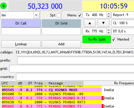Viewport: 134px width, 108px height.
Task: Enable the Spt checkbox
Action: click(59, 15)
